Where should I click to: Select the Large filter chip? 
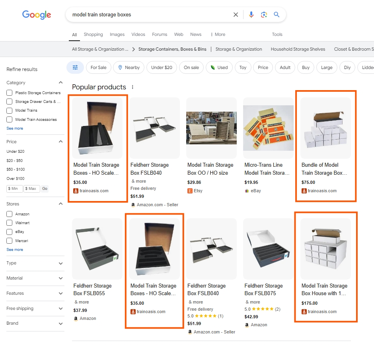tap(327, 67)
